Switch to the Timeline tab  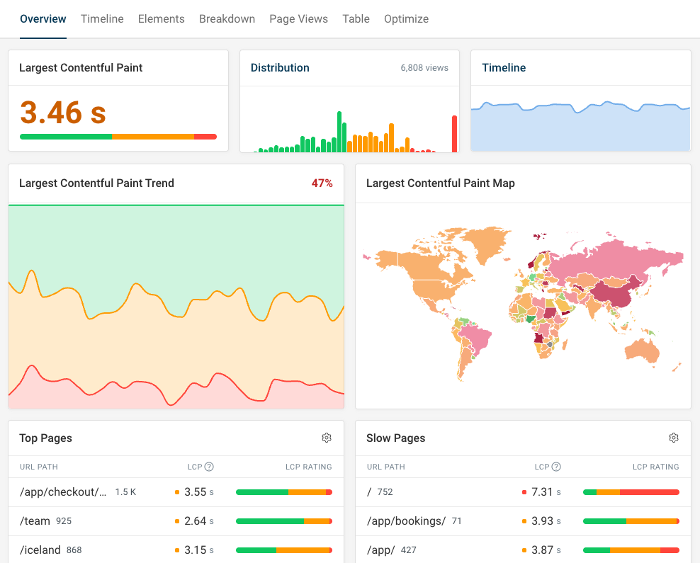102,18
